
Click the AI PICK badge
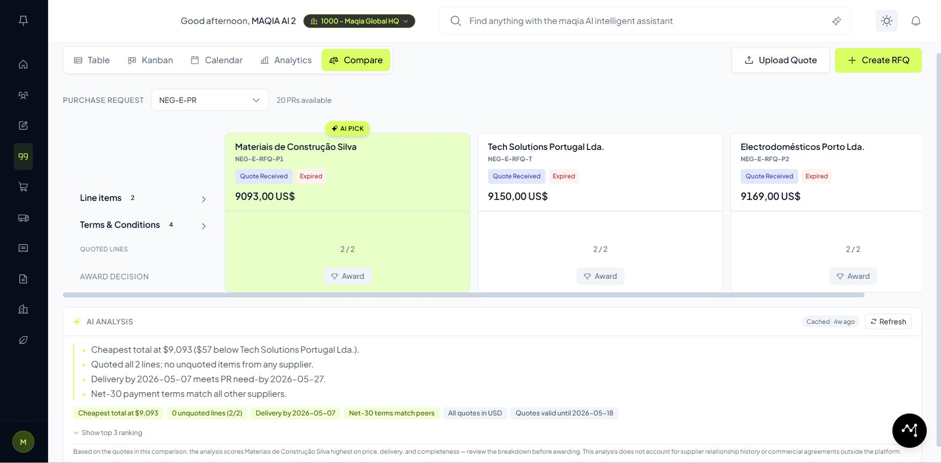[x=347, y=129]
